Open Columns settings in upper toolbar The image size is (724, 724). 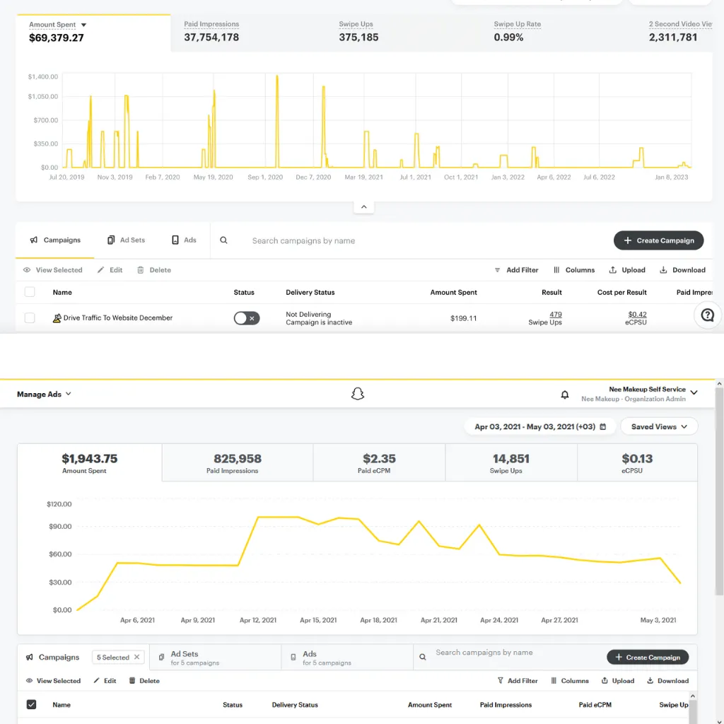[574, 270]
